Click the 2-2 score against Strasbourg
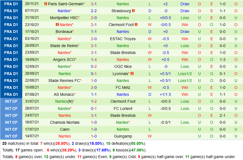Screen dimensions: 243x160 coord(94,11)
